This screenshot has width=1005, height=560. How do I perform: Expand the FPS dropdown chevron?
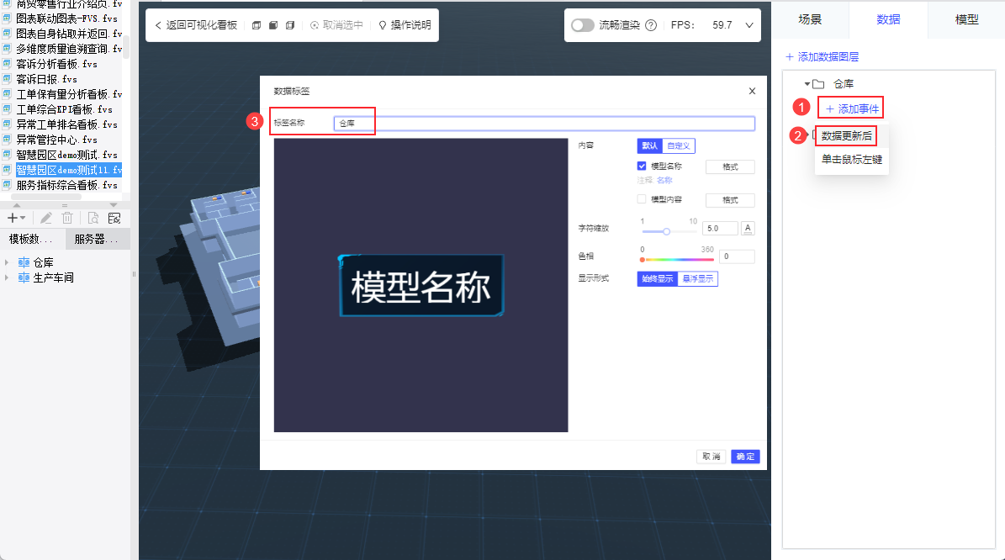click(x=748, y=25)
